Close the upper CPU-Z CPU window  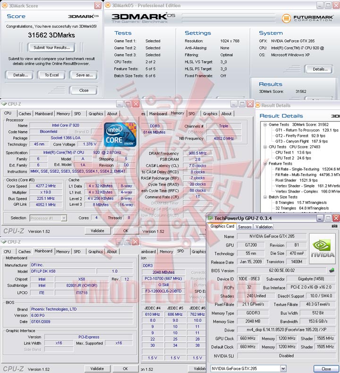click(136, 104)
